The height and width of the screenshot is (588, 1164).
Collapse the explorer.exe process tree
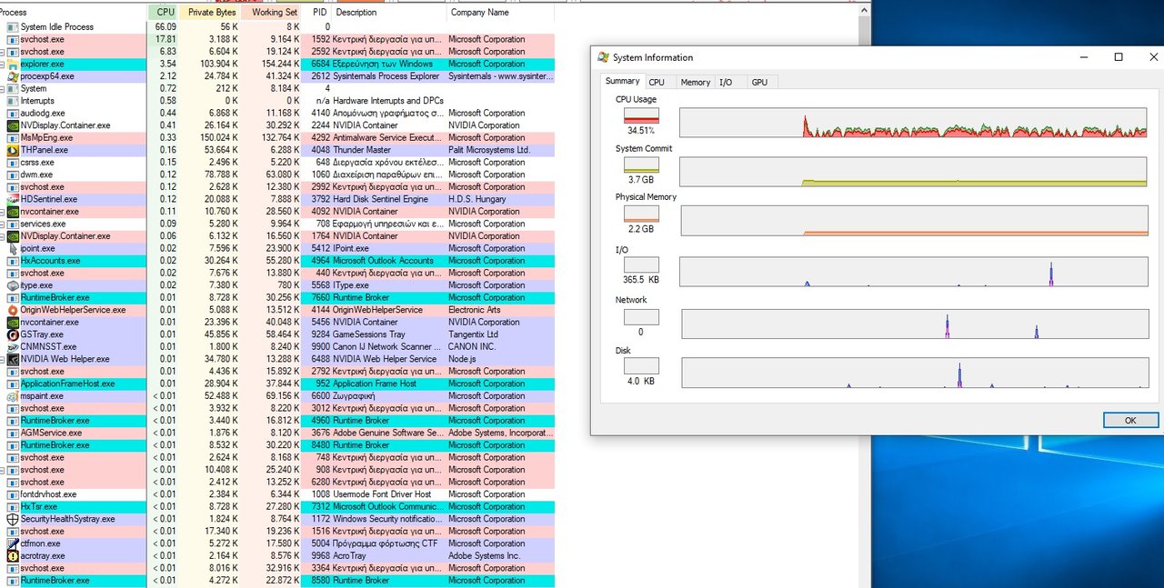[3, 65]
